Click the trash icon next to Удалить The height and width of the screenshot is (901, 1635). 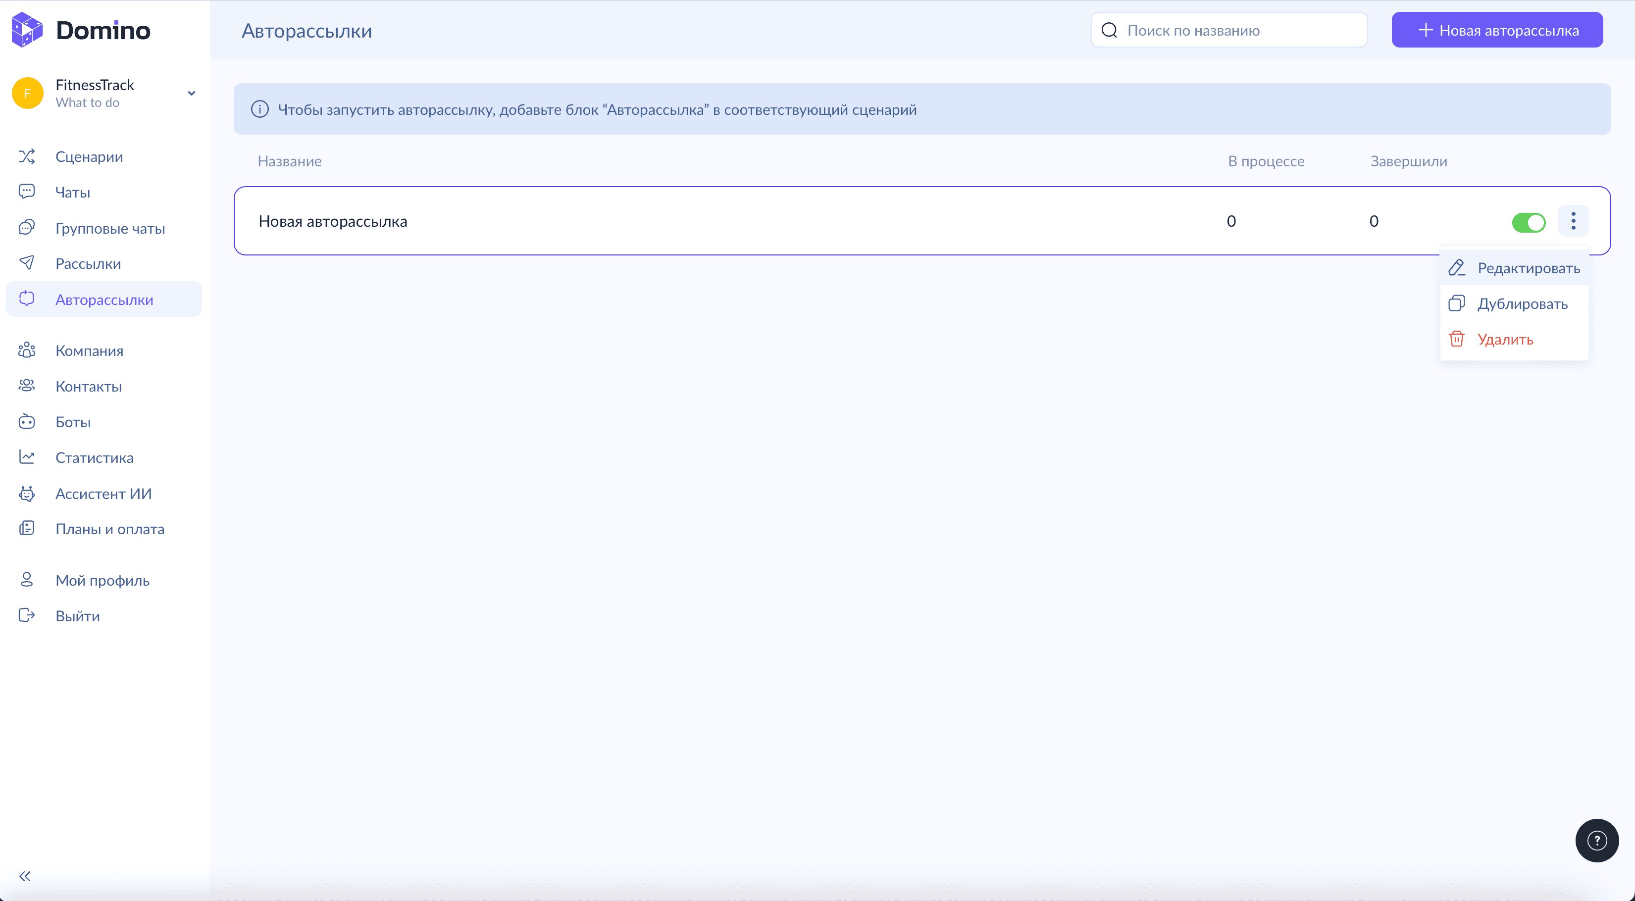(x=1457, y=339)
